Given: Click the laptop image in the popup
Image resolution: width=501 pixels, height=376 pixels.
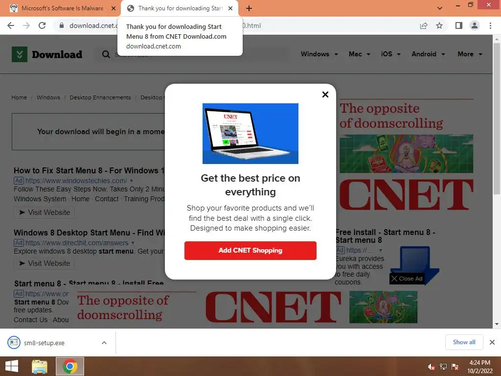Looking at the screenshot, I should coord(250,133).
